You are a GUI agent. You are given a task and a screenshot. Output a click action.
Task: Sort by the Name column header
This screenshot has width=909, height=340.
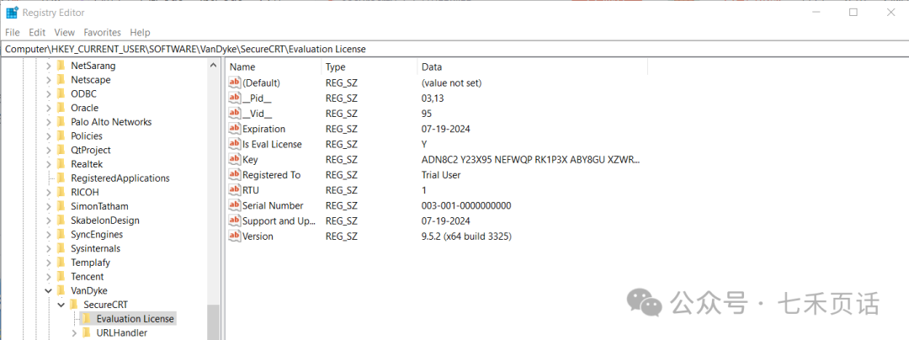[274, 66]
